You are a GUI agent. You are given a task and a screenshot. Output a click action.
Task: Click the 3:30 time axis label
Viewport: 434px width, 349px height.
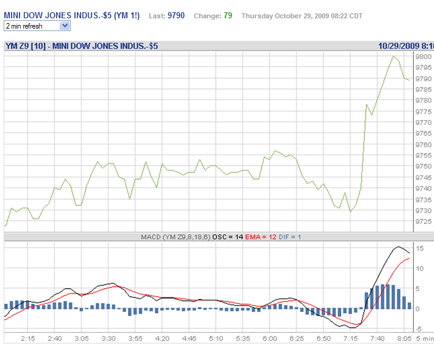tap(108, 339)
